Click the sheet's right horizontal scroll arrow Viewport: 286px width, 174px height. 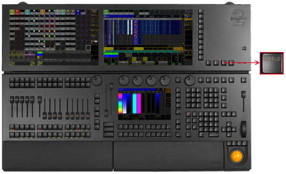[181, 46]
